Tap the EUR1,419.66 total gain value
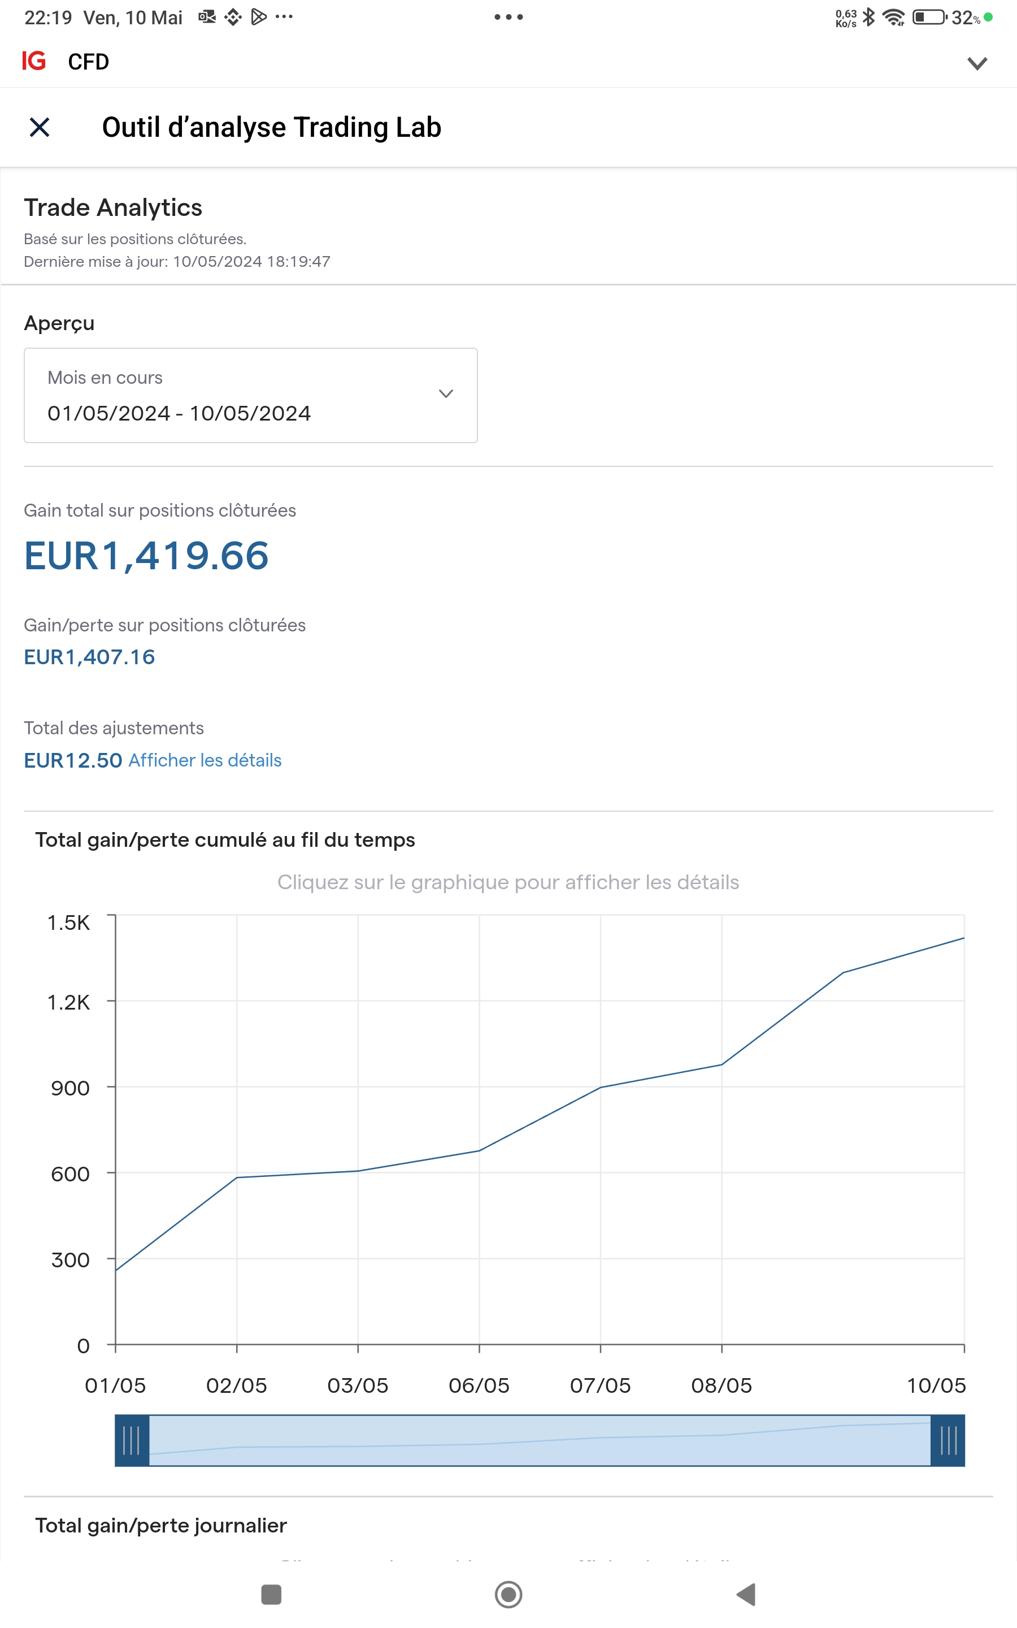The width and height of the screenshot is (1017, 1628). pyautogui.click(x=147, y=556)
